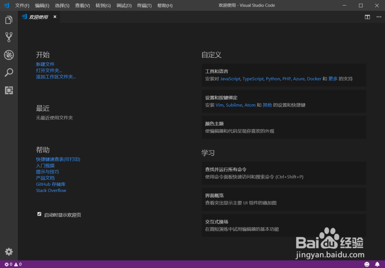Click the TypeScript support link
Viewport: 385px width, 268px height.
point(253,79)
